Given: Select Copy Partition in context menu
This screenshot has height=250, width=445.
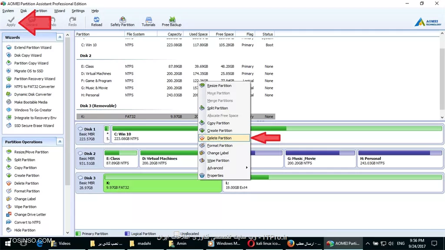Looking at the screenshot, I should [224, 123].
